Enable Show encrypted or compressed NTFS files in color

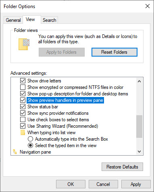click(23, 87)
